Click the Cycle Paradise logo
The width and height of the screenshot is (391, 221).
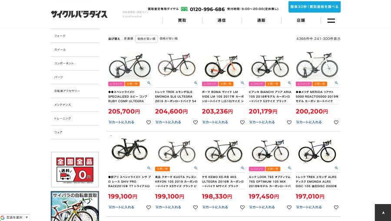pyautogui.click(x=79, y=14)
